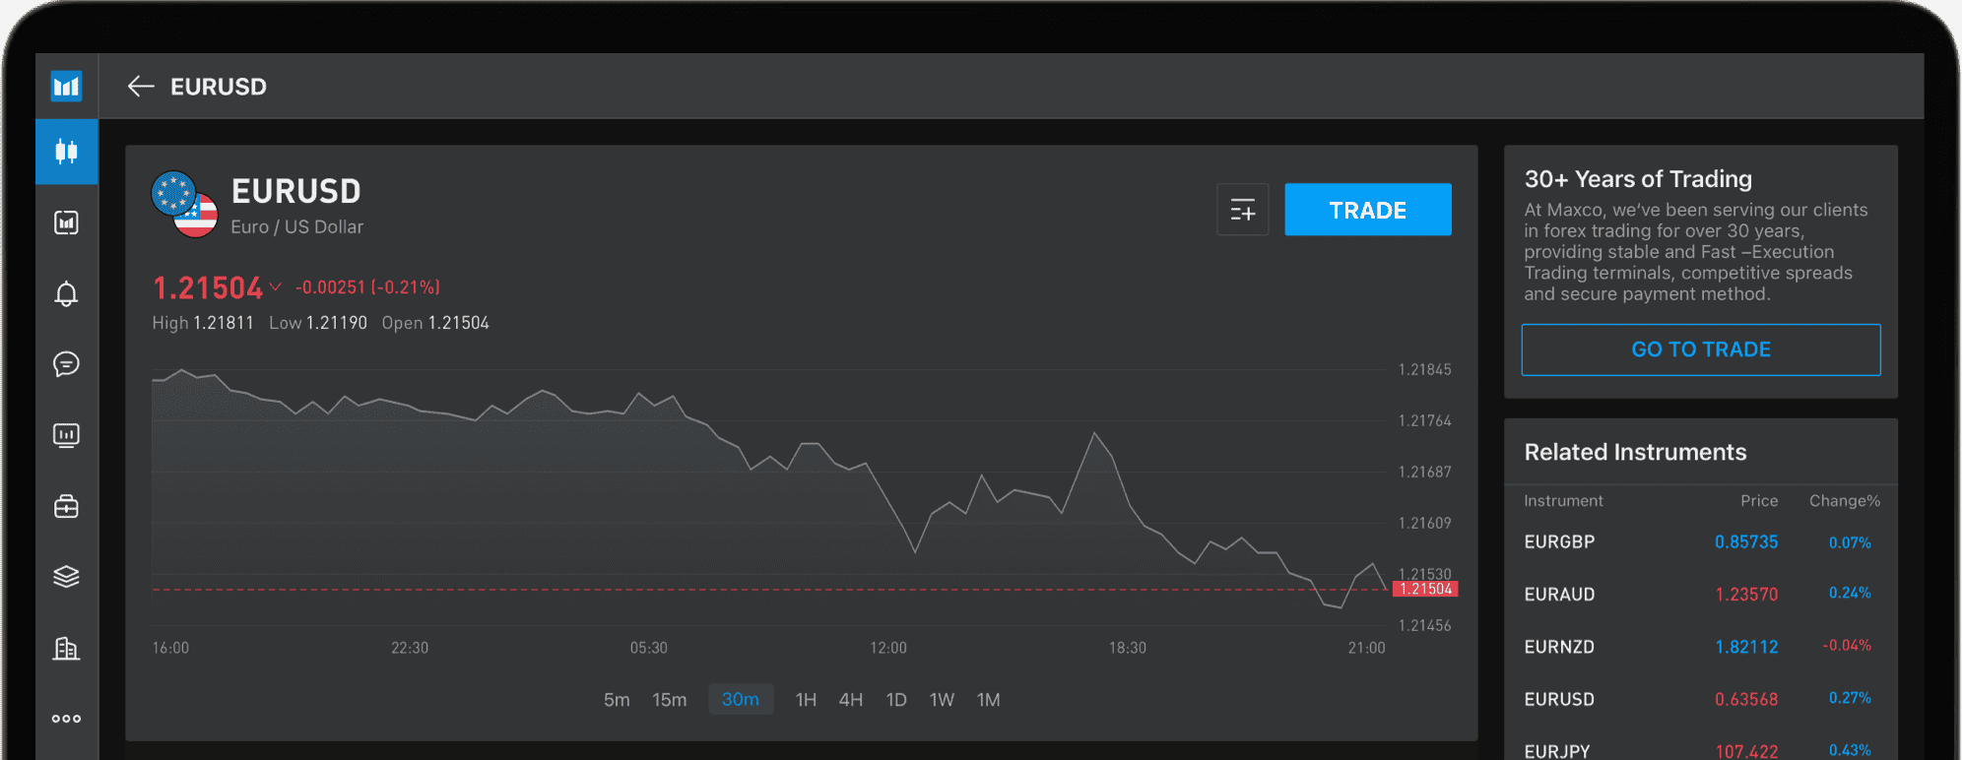Open the EURAUD related instrument row
The width and height of the screenshot is (1962, 760).
tap(1701, 595)
